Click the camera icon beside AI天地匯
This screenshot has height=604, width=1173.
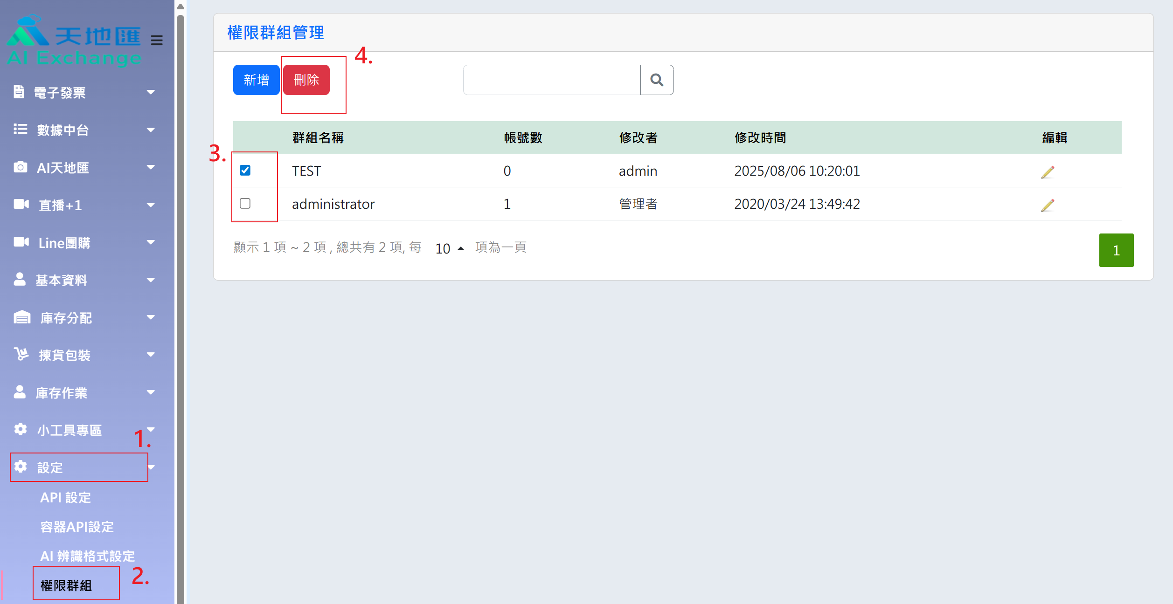pos(20,167)
